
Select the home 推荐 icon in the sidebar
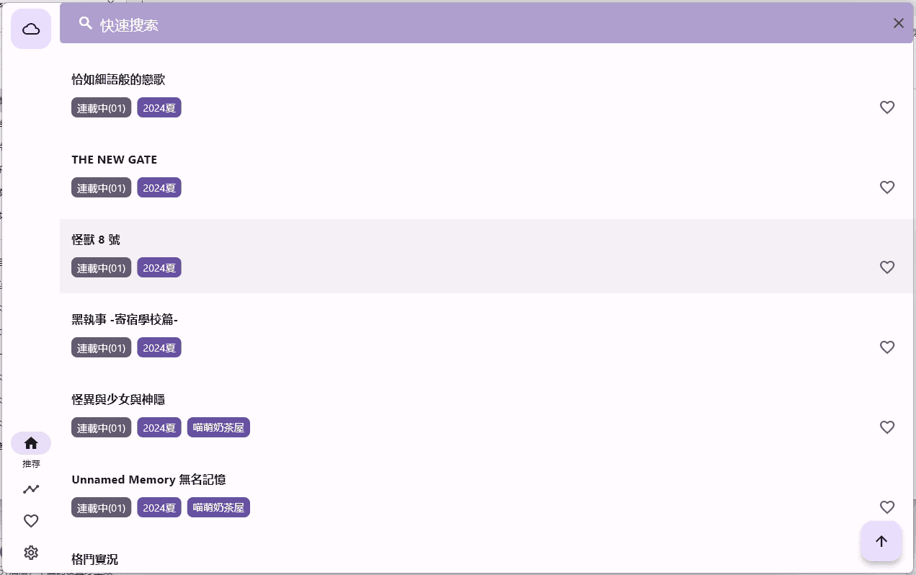pos(31,442)
